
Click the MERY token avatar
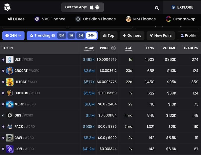9,104
